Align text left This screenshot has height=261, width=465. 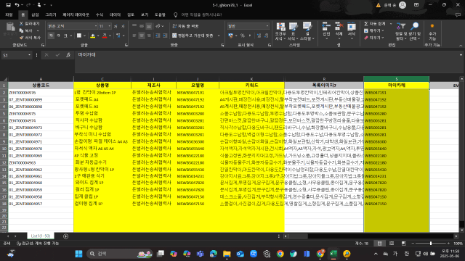[134, 36]
